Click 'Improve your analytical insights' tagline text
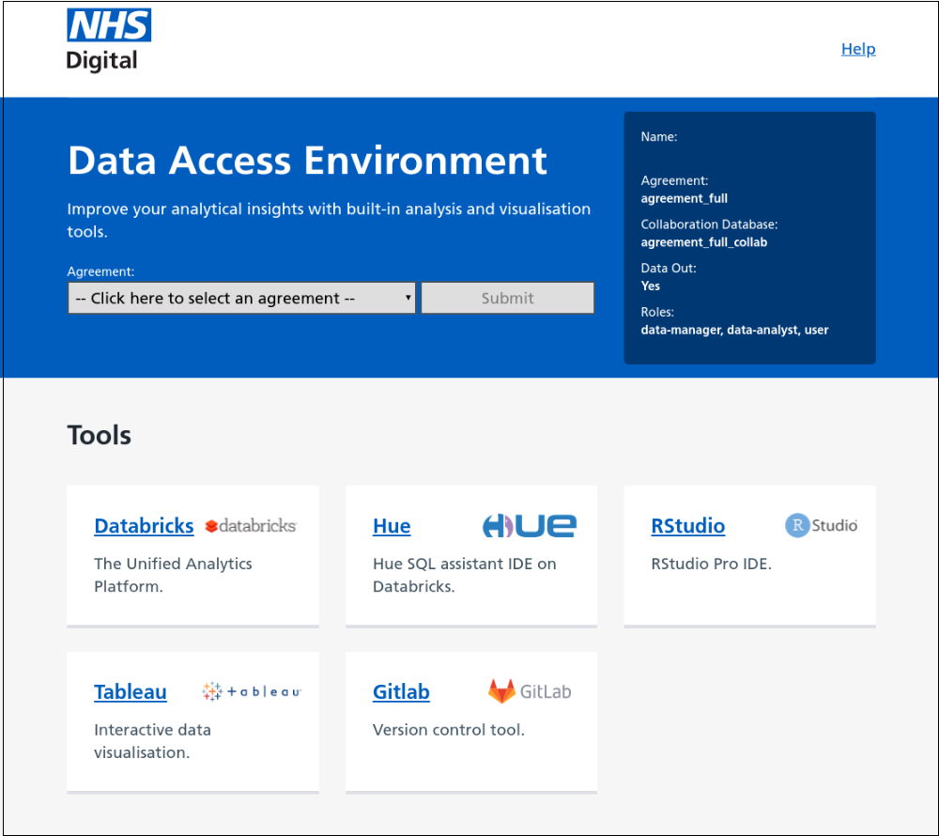 329,220
